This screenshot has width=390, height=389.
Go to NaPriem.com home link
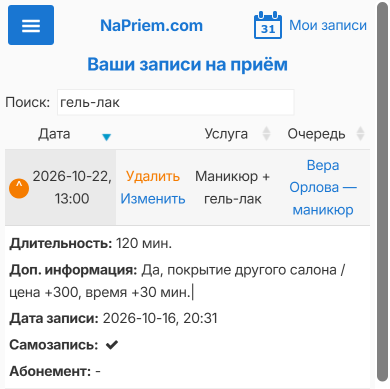(x=151, y=25)
